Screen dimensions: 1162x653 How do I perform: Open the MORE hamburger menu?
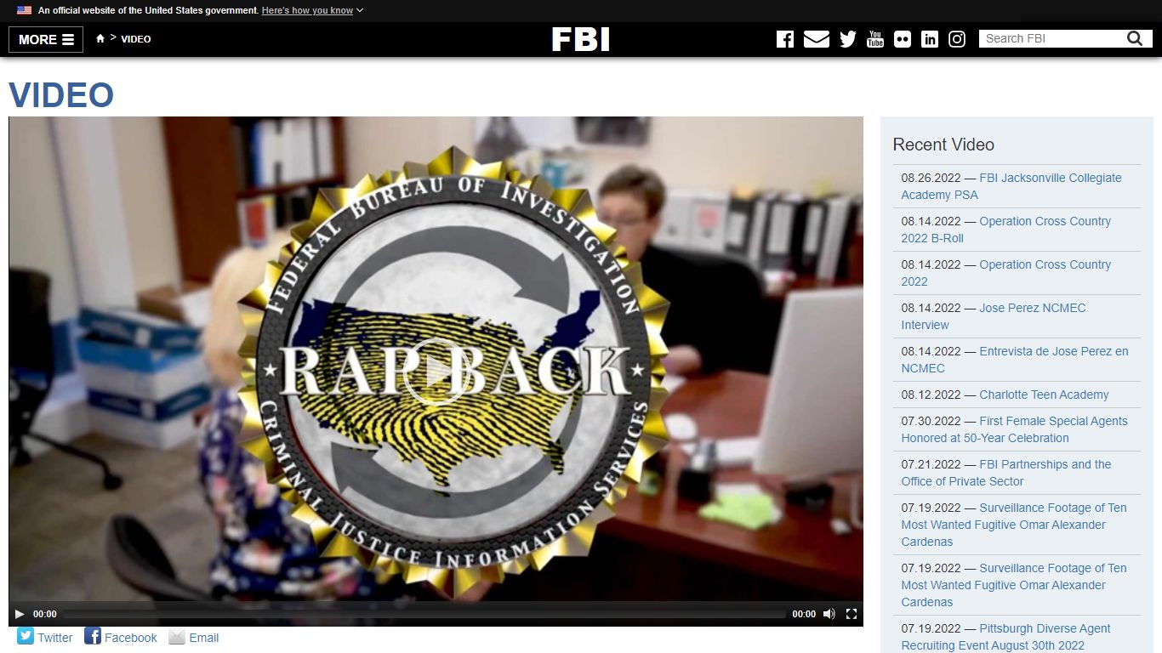(x=46, y=39)
